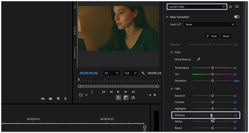Viewport: 249px width, 133px height.
Task: Click the "Input LUT" label
Action: click(175, 24)
